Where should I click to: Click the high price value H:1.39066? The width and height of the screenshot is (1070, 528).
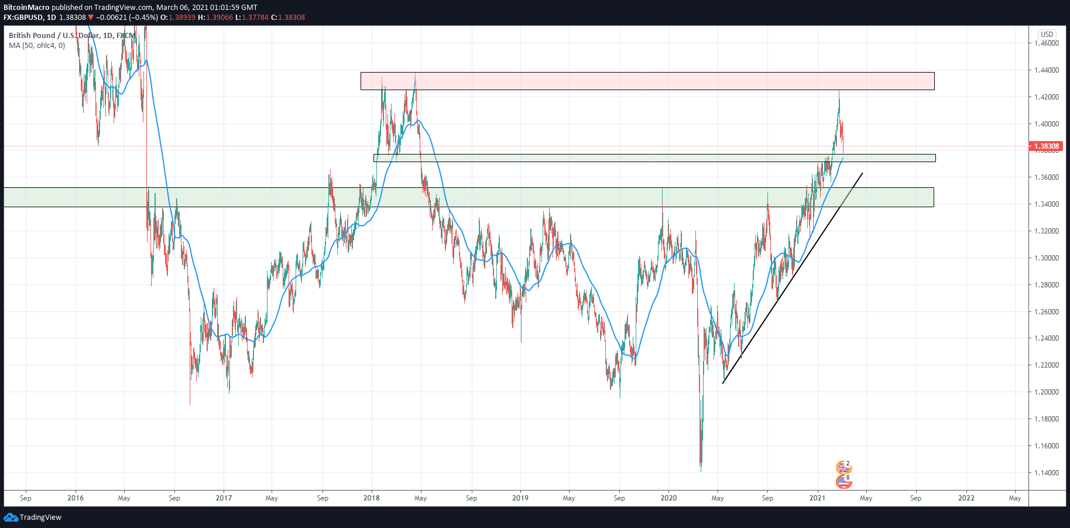click(215, 18)
